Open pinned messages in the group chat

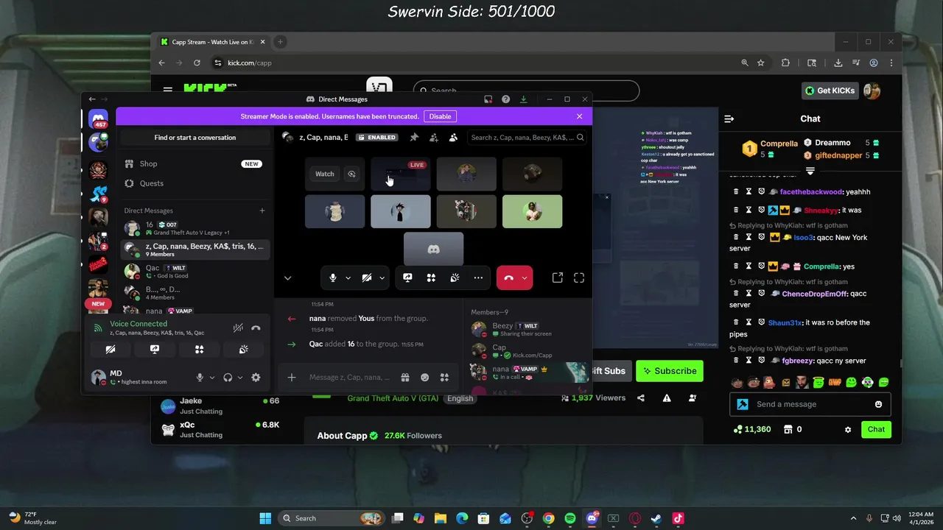click(414, 138)
